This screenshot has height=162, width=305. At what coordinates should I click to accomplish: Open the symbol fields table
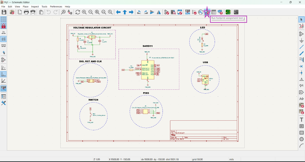coord(214,12)
